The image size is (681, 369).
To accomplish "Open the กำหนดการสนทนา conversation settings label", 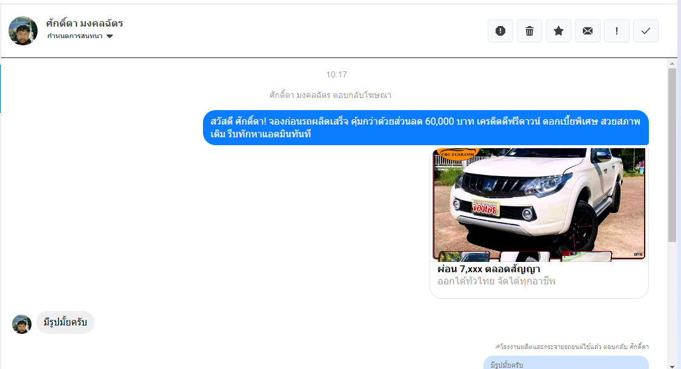I will click(x=75, y=36).
